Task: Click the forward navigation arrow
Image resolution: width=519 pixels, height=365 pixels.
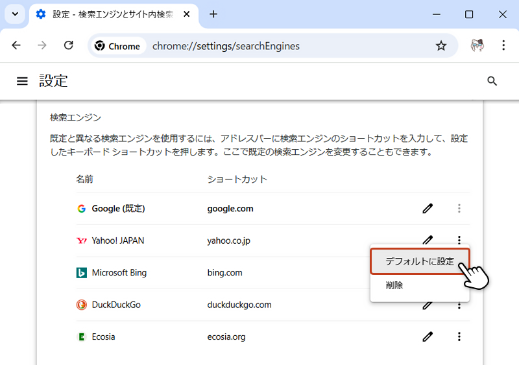Action: coord(42,45)
